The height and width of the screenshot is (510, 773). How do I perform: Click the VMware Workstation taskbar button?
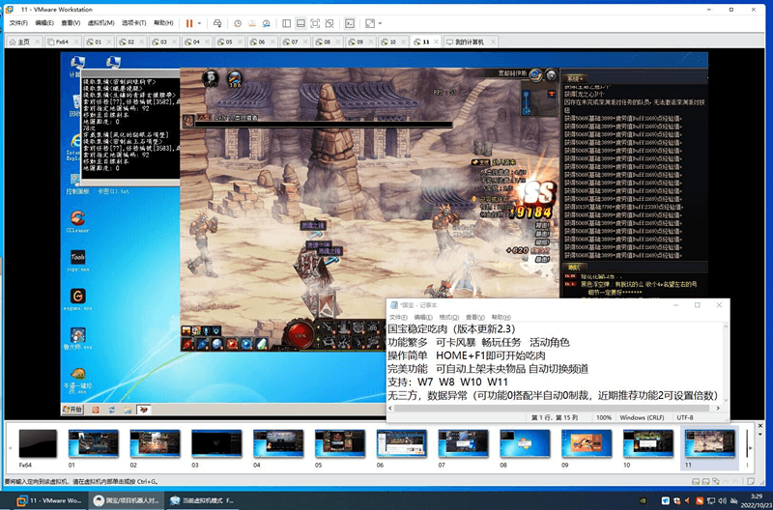click(x=48, y=500)
